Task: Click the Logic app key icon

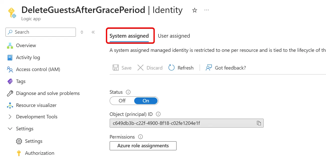Action: coord(12,13)
